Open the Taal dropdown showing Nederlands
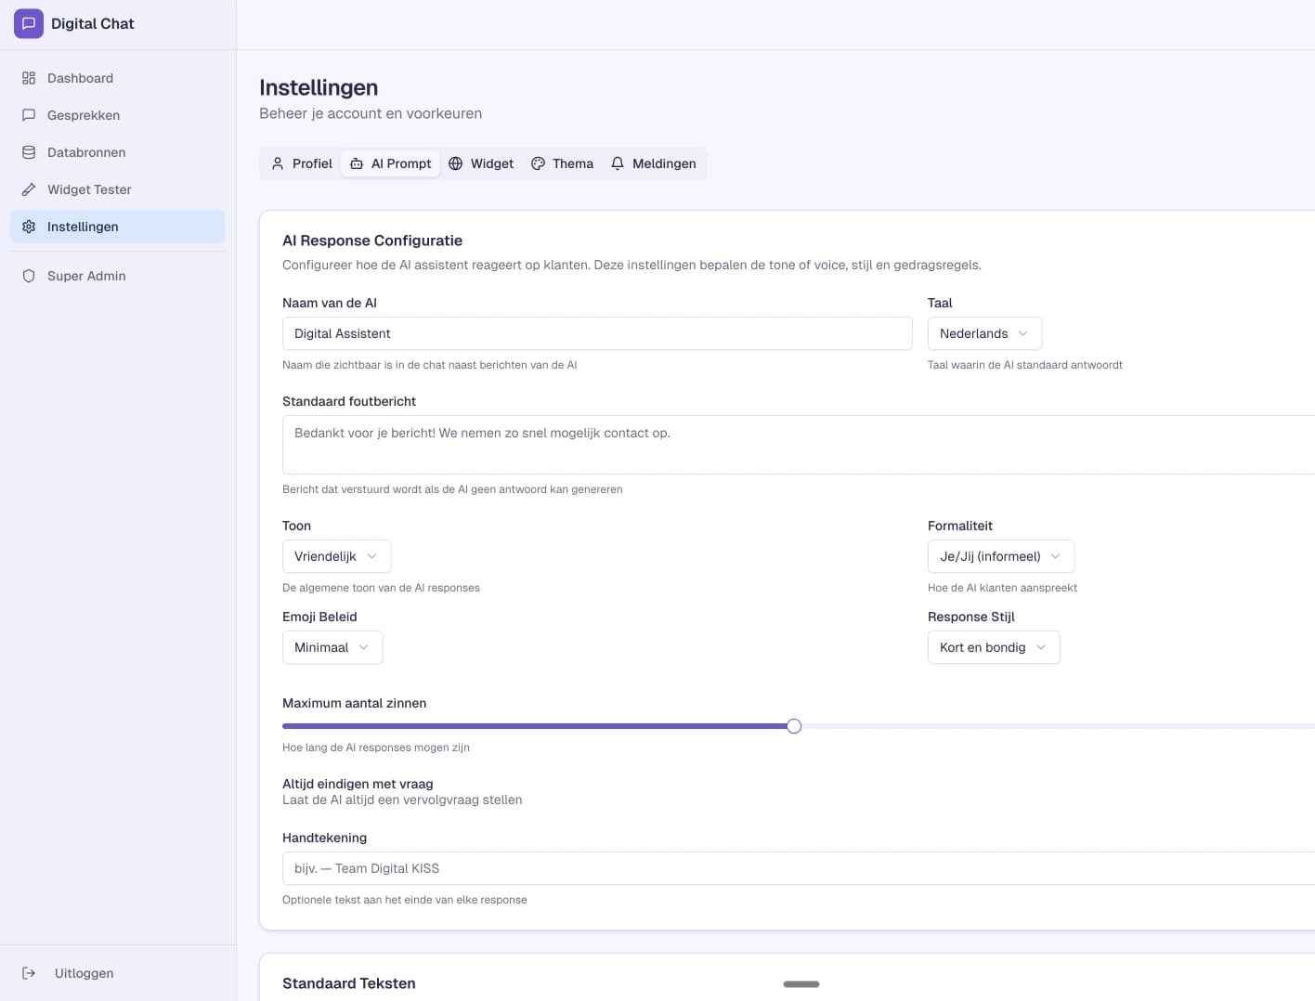The width and height of the screenshot is (1315, 1001). click(983, 333)
